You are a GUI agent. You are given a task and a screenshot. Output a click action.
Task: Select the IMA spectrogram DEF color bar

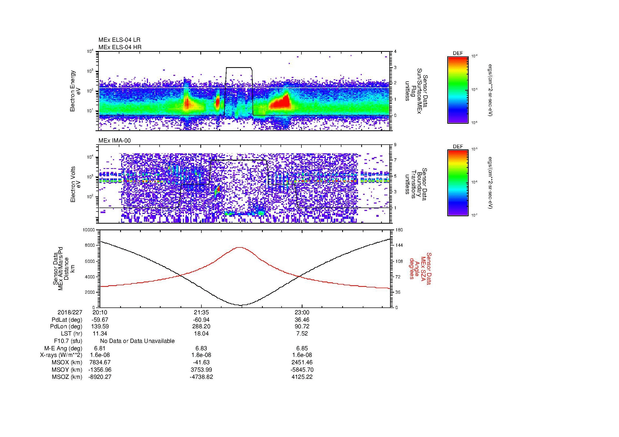[458, 183]
